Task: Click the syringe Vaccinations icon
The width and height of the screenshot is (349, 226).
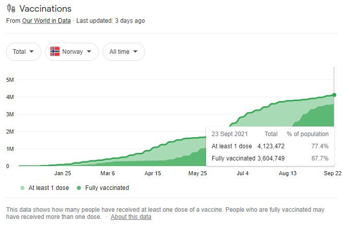Action: 10,9
